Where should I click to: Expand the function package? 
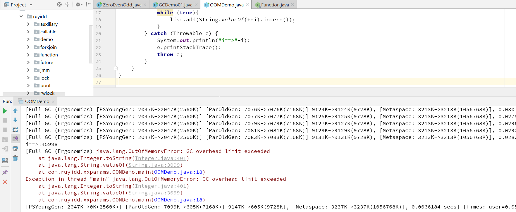[28, 55]
